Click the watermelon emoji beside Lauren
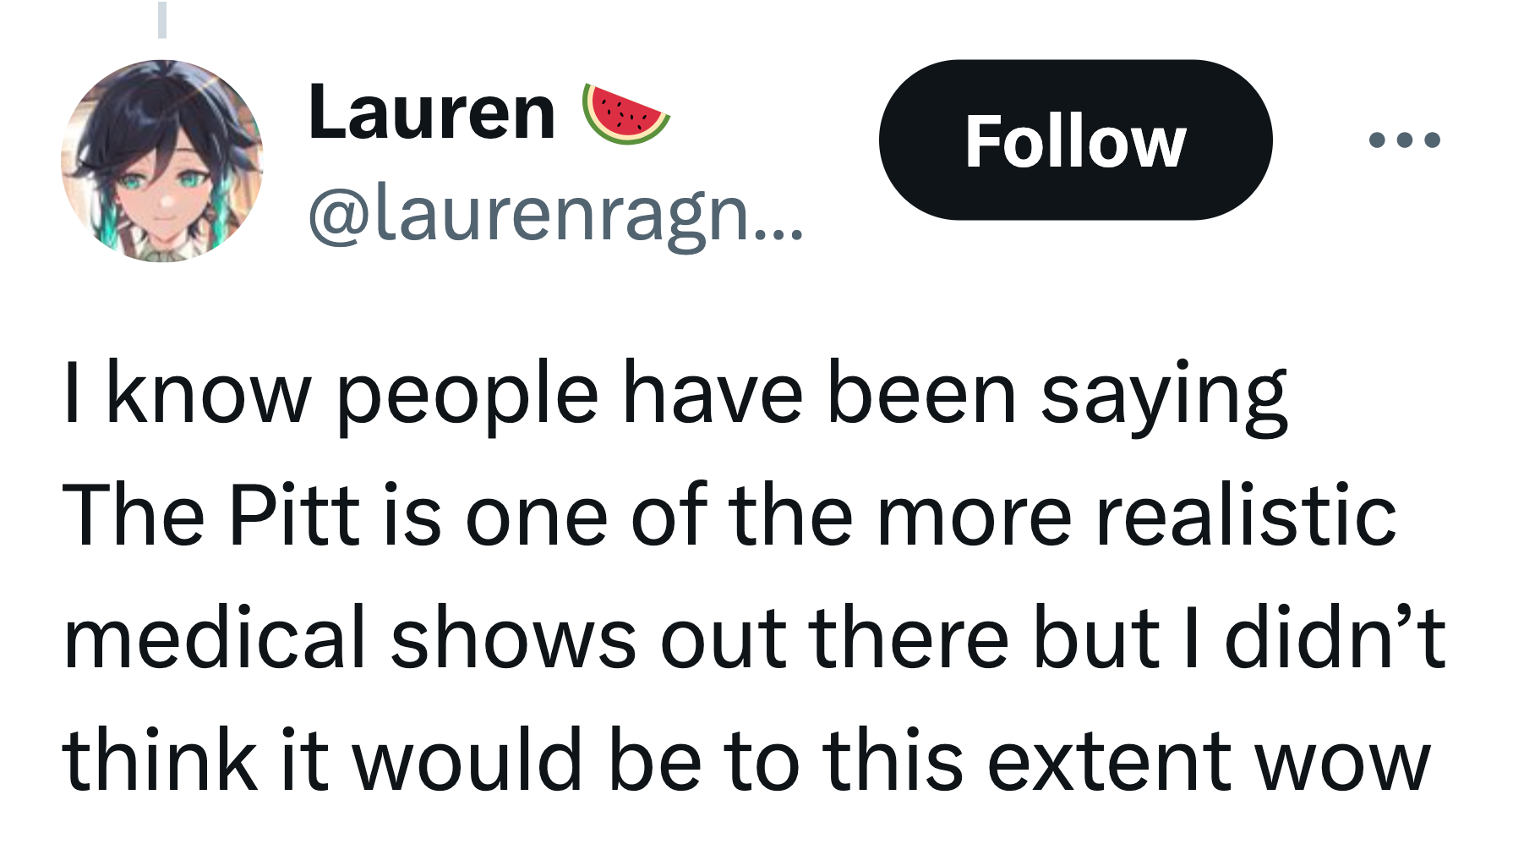This screenshot has height=866, width=1513. click(625, 113)
